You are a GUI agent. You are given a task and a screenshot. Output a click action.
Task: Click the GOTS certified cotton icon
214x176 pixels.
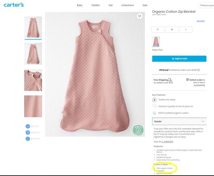point(154,113)
